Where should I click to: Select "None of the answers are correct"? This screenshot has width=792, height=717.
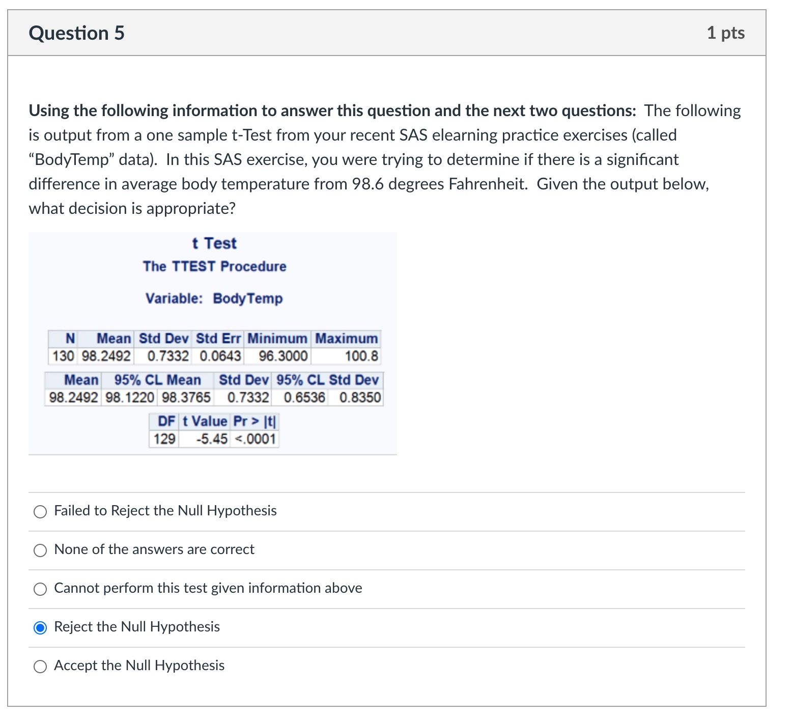pos(40,550)
